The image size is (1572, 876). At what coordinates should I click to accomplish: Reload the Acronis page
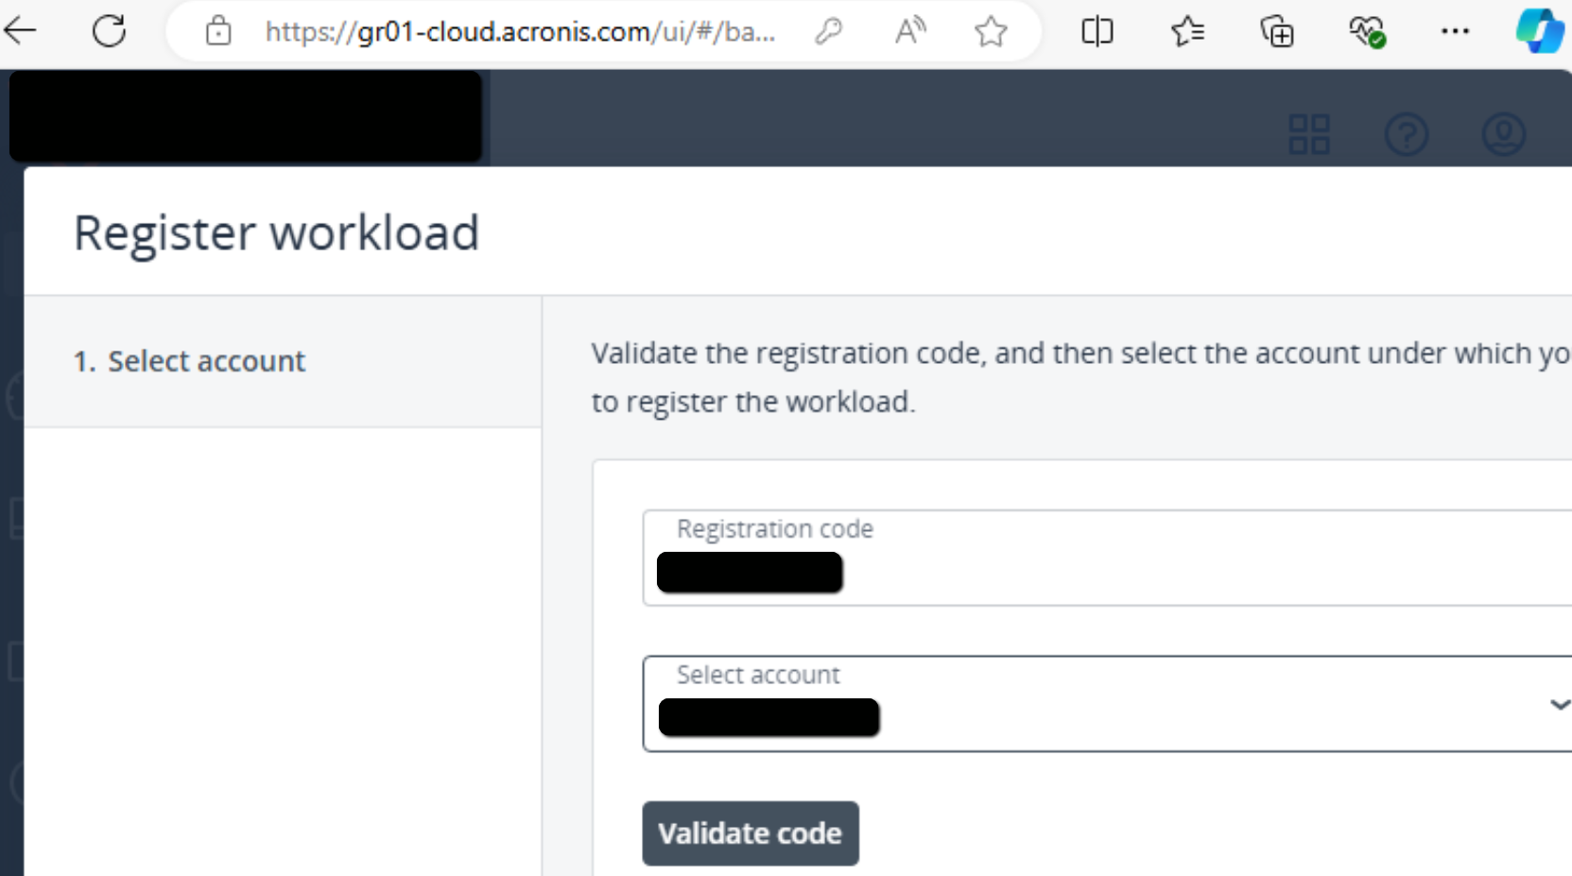point(109,31)
